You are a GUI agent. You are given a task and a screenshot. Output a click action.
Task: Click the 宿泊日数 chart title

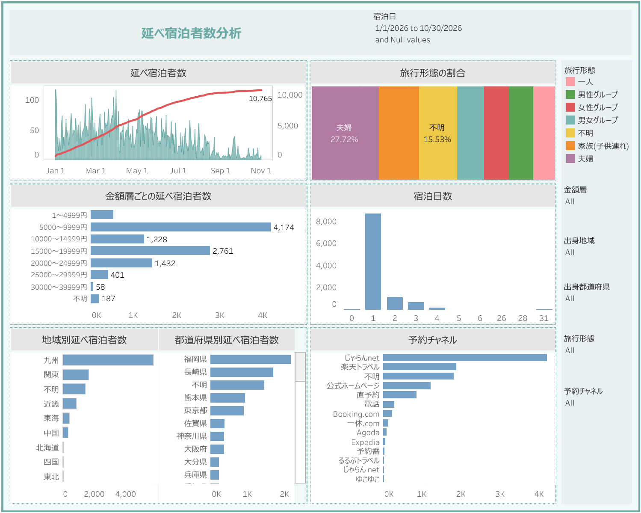tap(433, 196)
